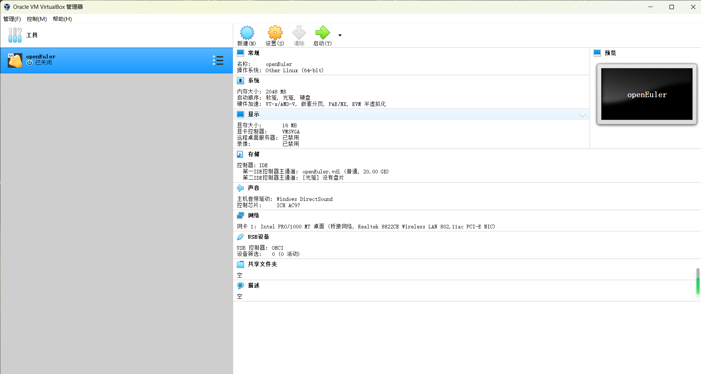Open the 控制(M) menu

click(x=37, y=19)
